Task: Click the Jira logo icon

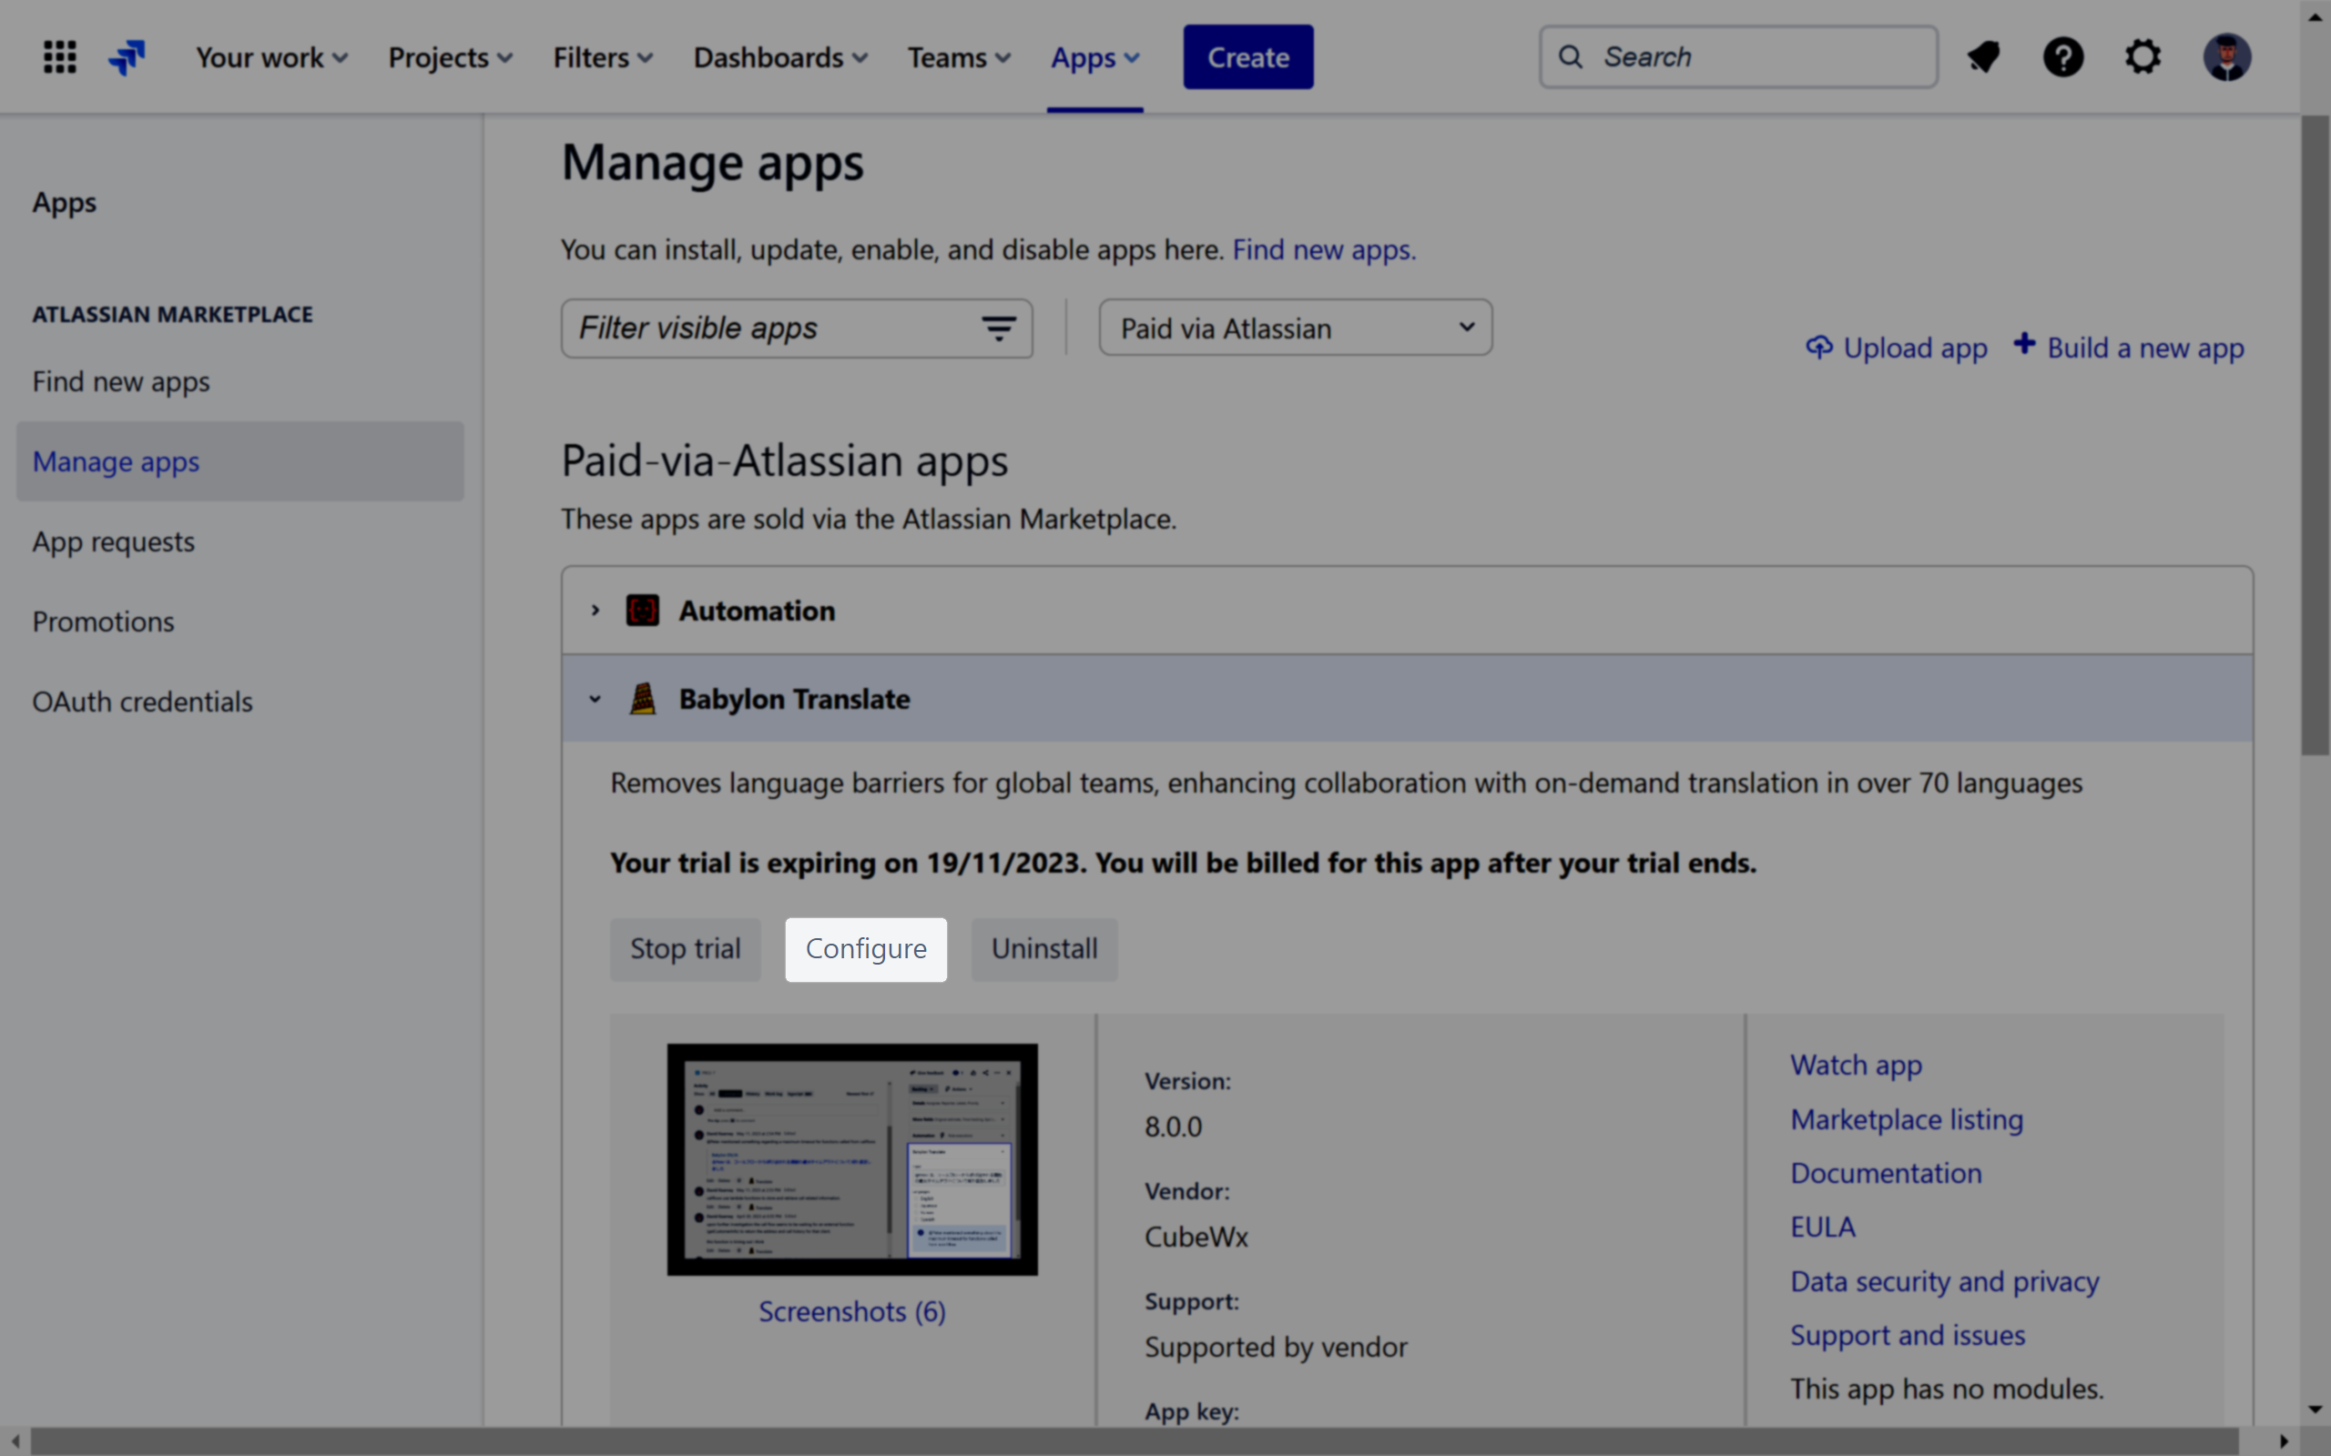Action: 127,56
